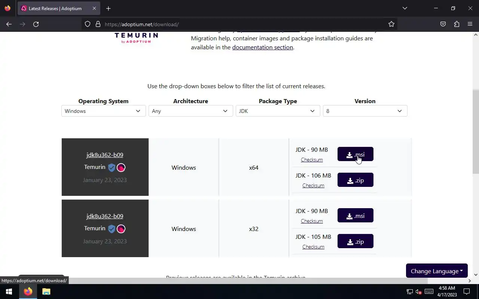Download the x64 .zip archive
The width and height of the screenshot is (479, 299).
[355, 180]
